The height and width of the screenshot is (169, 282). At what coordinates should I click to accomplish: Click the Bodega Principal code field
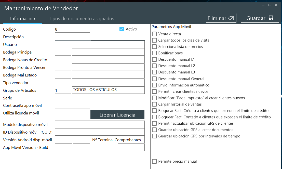pos(63,52)
